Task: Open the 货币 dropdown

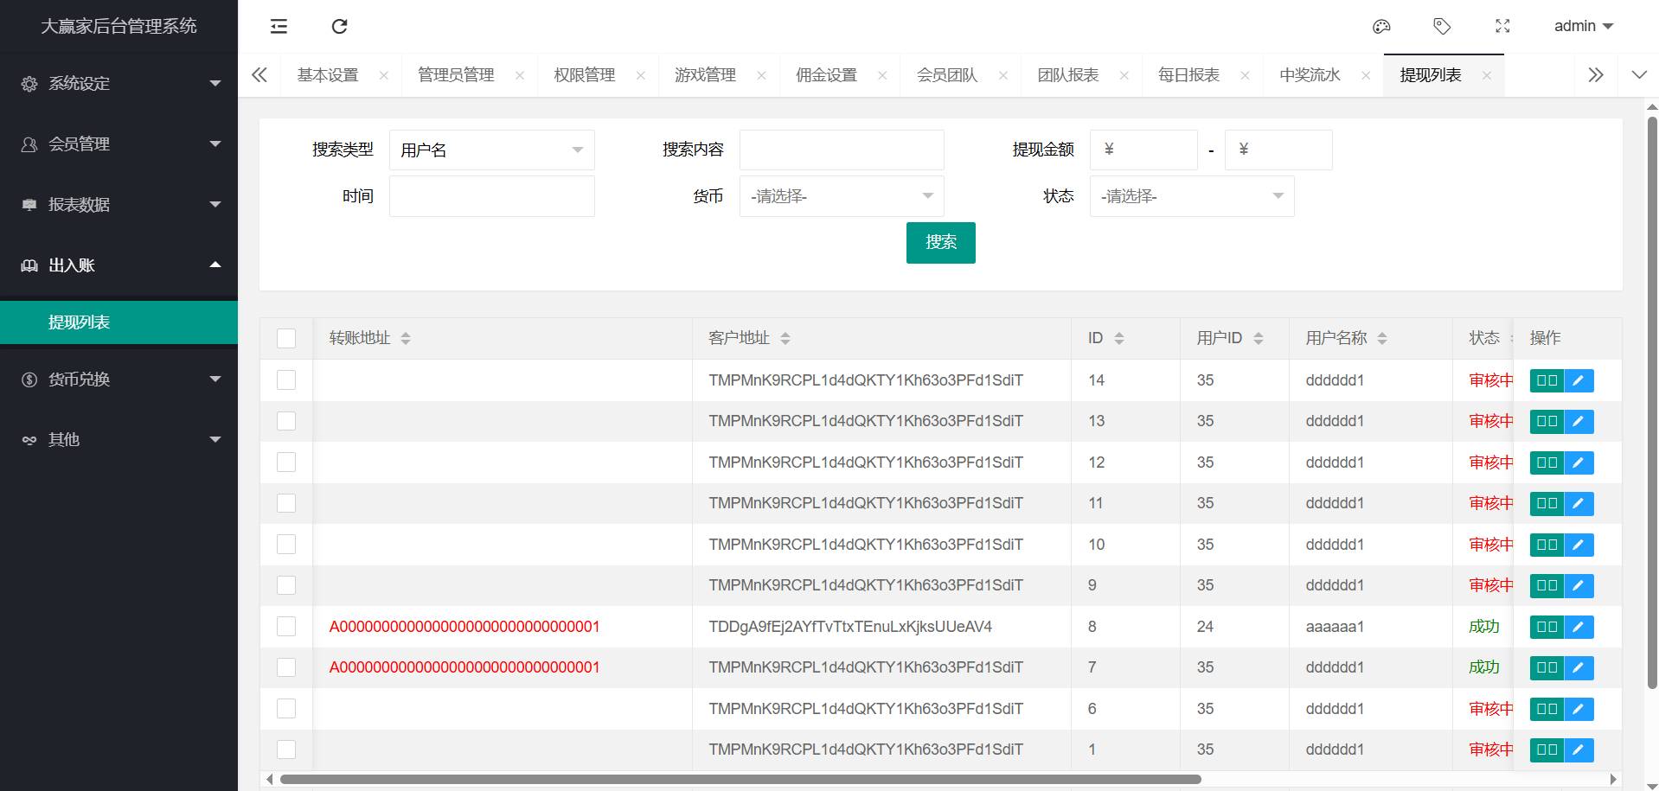Action: [x=841, y=196]
